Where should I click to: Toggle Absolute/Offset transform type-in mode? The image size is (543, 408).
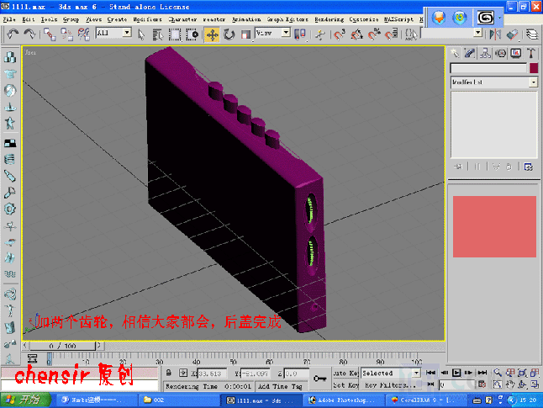point(183,373)
